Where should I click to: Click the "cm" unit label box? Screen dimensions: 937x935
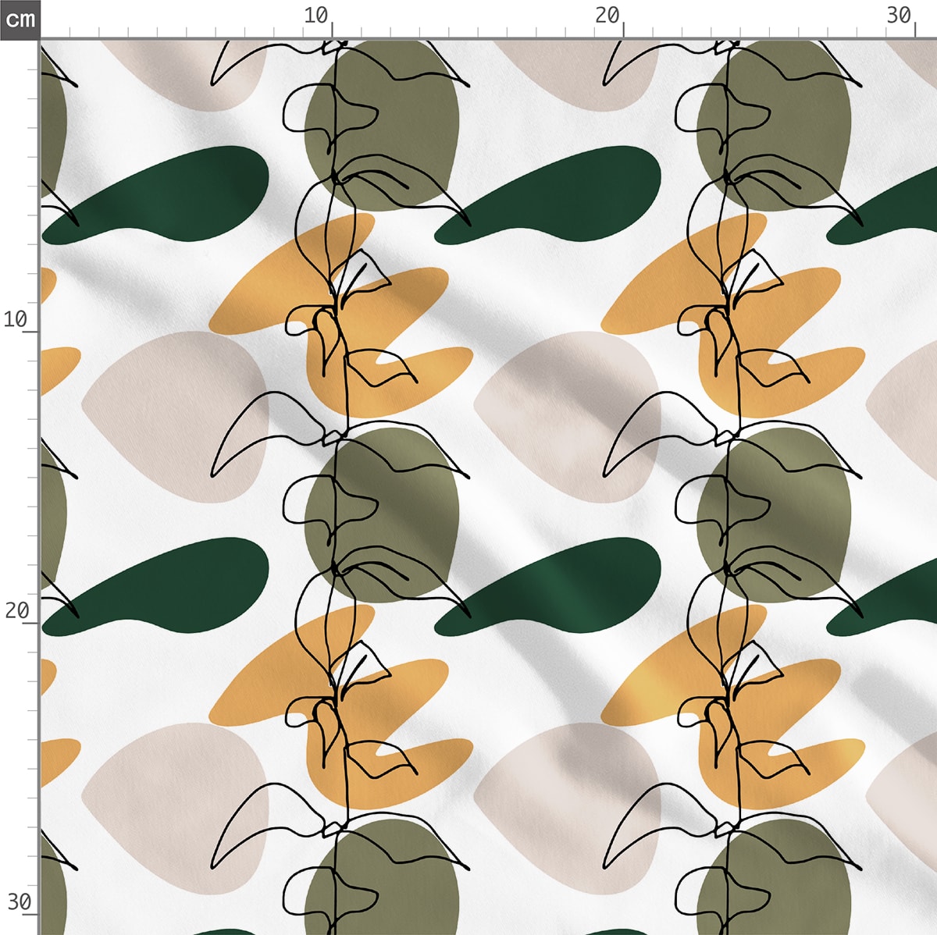pyautogui.click(x=20, y=19)
